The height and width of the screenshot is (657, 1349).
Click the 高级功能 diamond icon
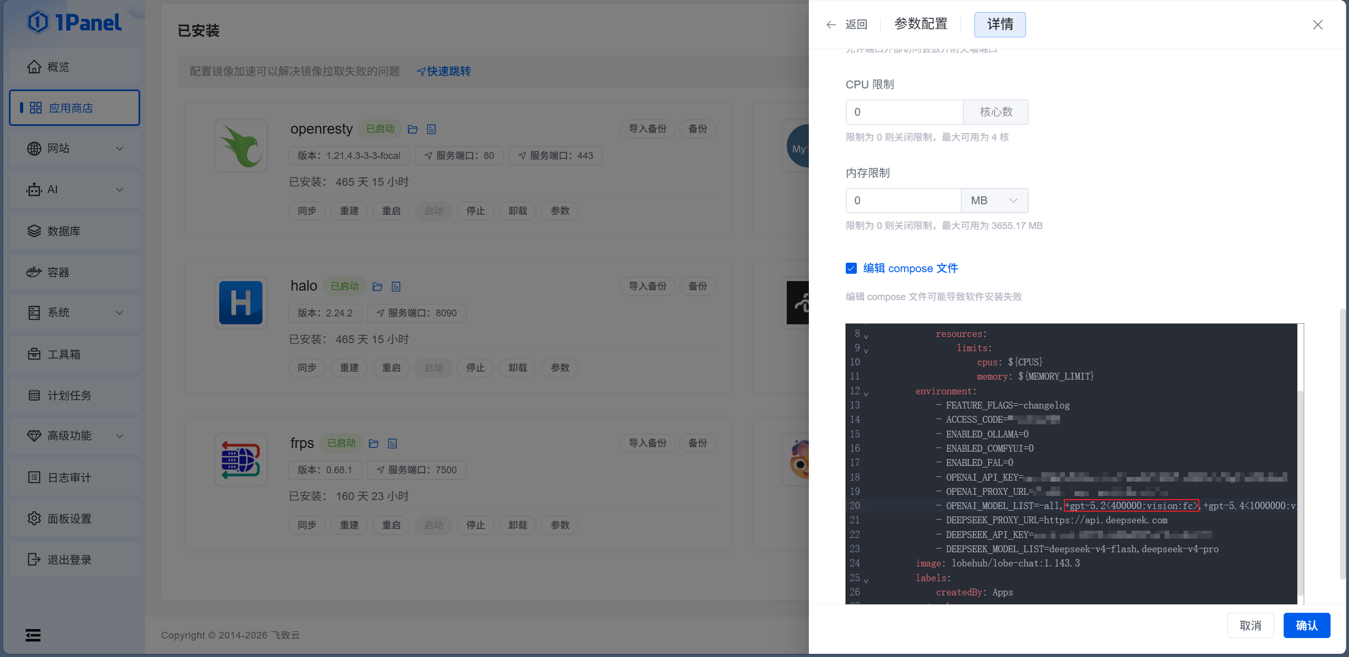[34, 436]
